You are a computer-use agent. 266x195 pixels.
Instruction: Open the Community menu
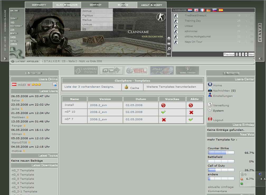click(x=39, y=5)
